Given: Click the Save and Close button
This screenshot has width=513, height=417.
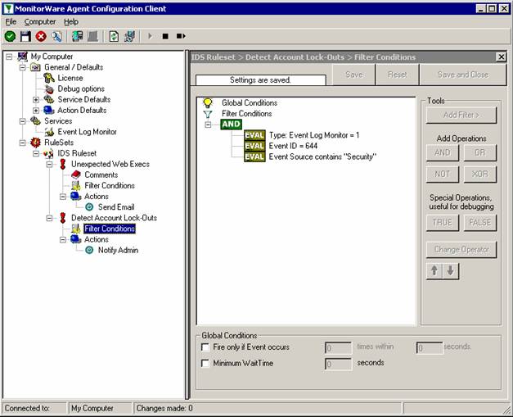Looking at the screenshot, I should click(463, 75).
